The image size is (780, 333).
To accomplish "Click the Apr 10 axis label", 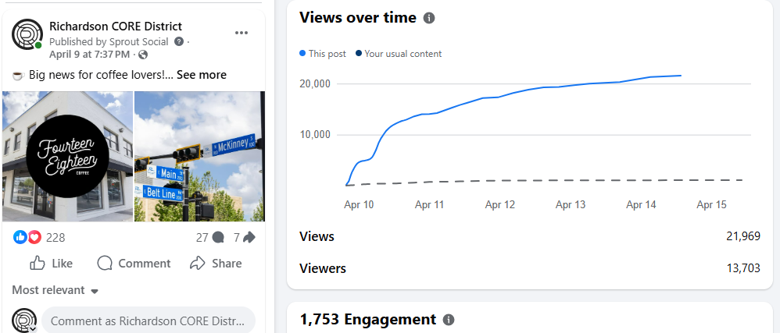I will pyautogui.click(x=359, y=205).
